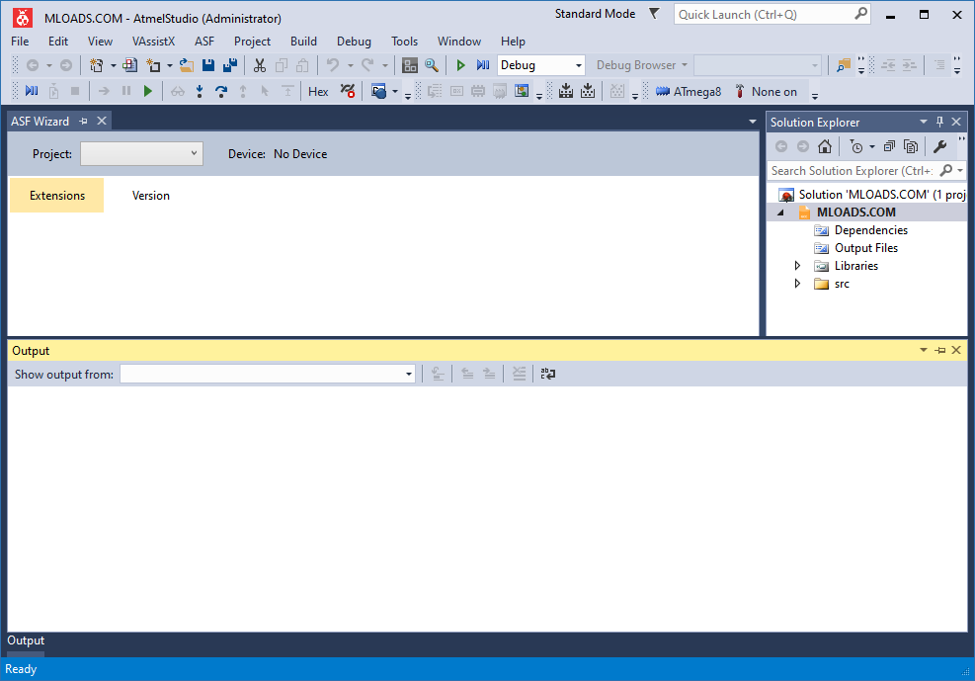975x681 pixels.
Task: Click the Search Solution Explorer field
Action: (x=853, y=170)
